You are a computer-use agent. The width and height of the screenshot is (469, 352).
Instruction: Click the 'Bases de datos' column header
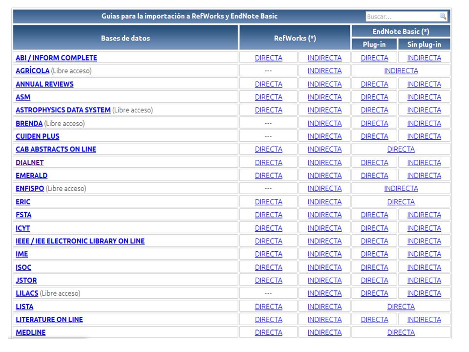pyautogui.click(x=126, y=38)
